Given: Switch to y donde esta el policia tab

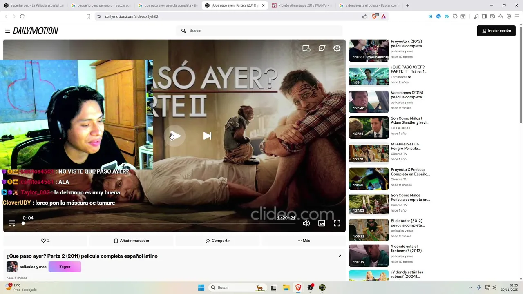Looking at the screenshot, I should (x=369, y=5).
